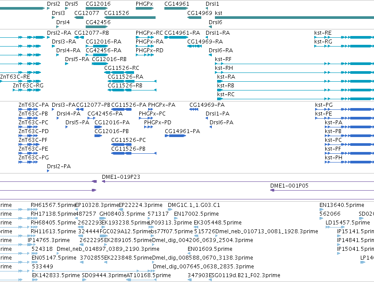Select the Drsl6 gene label

(x=215, y=22)
